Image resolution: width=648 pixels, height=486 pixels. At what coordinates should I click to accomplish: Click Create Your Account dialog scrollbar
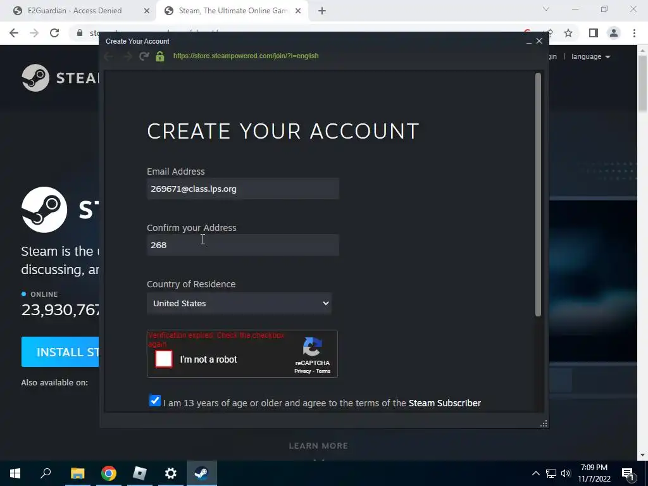pyautogui.click(x=538, y=195)
